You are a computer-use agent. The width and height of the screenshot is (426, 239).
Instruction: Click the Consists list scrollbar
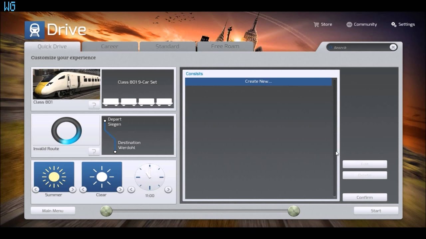pyautogui.click(x=334, y=138)
